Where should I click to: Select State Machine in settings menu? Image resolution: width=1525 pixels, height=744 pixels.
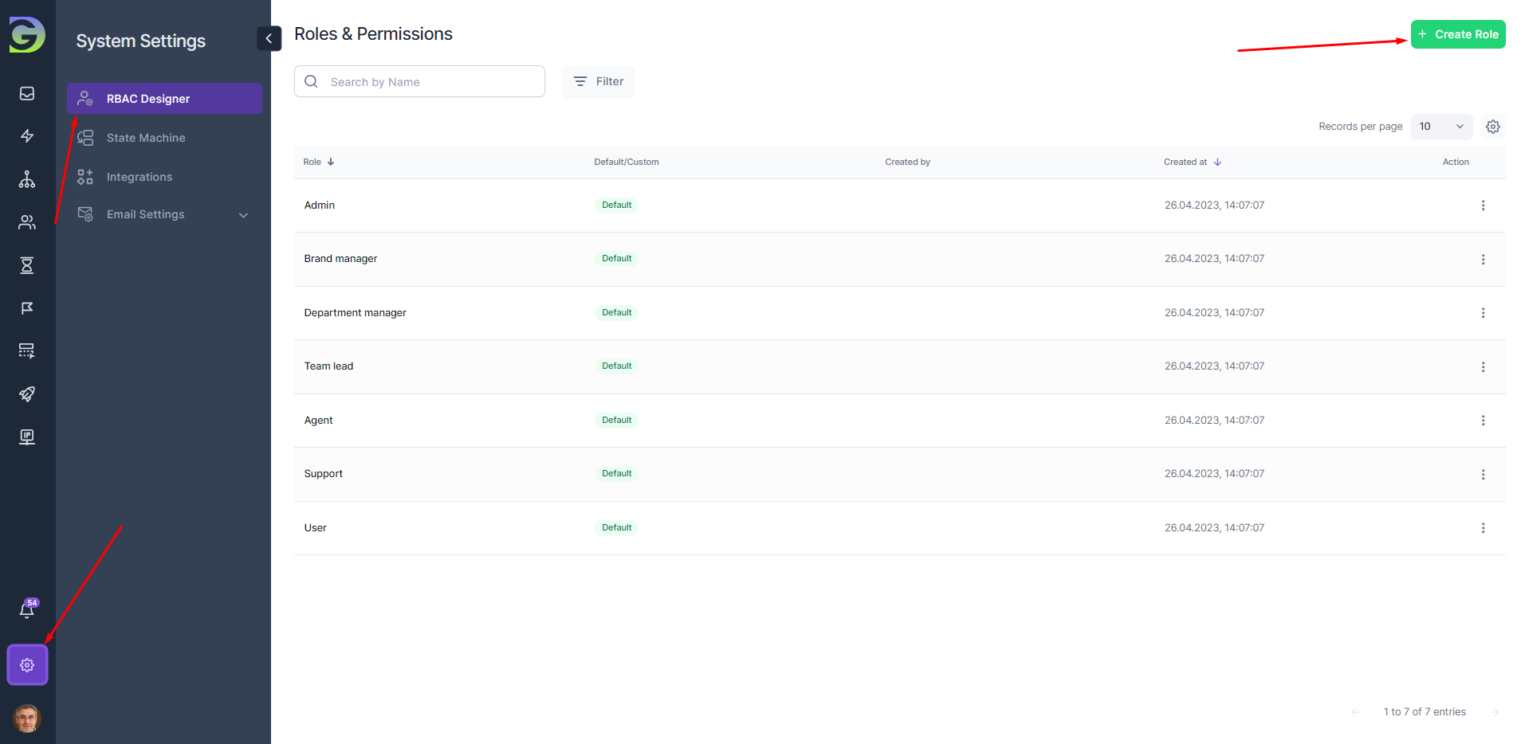[146, 138]
